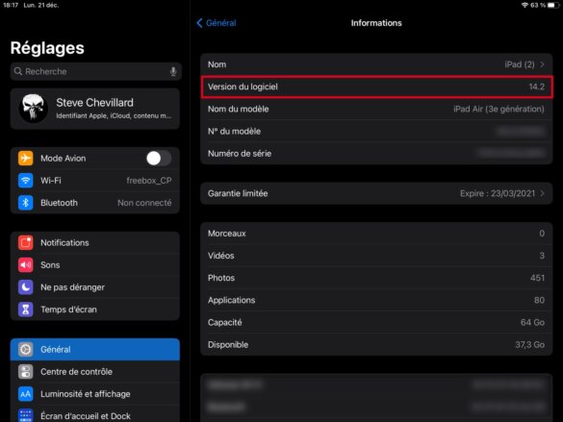Tap the Version du logiciel row
Screen dimensions: 563x422
pos(376,87)
